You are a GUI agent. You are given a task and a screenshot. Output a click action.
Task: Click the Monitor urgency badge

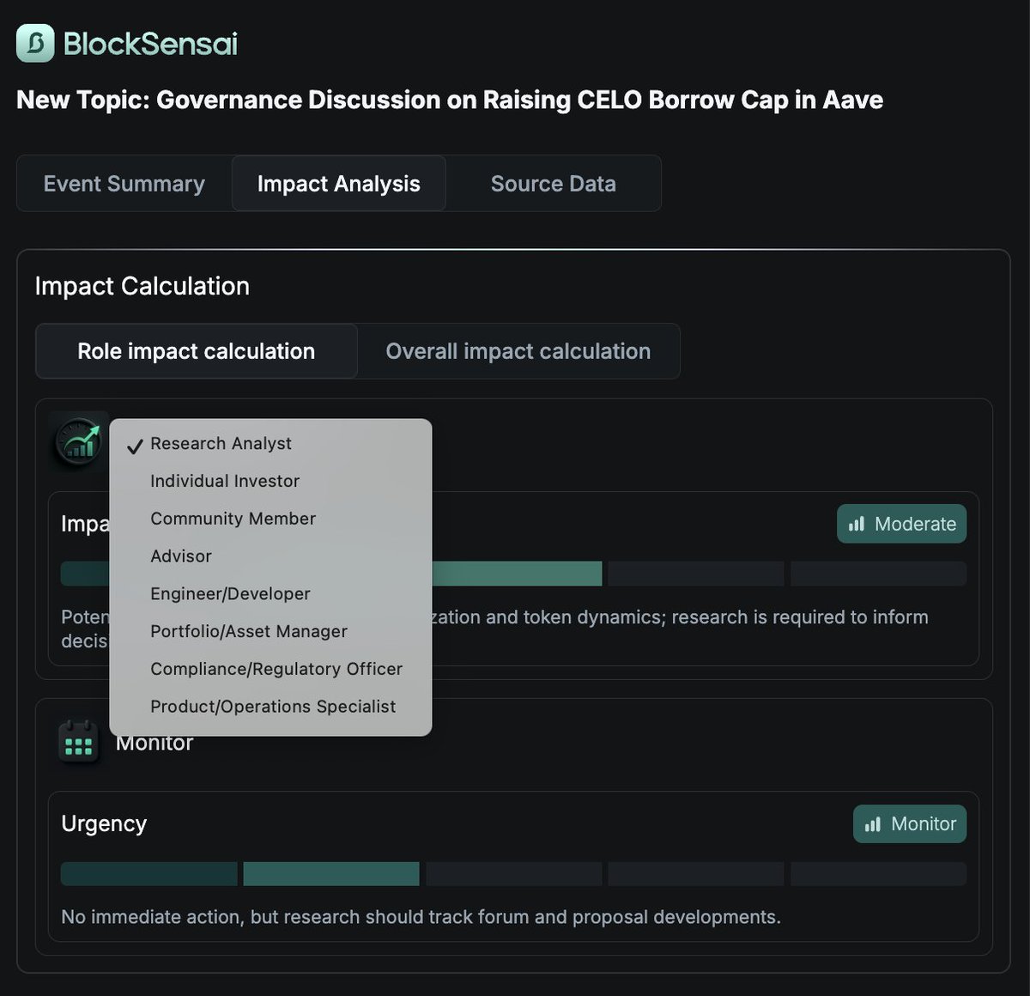coord(910,824)
